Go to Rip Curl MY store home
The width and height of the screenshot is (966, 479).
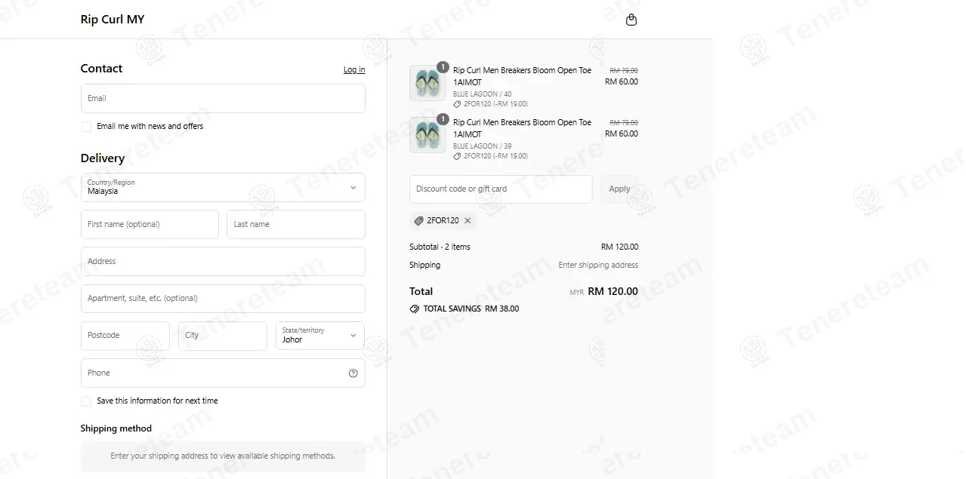click(x=112, y=20)
